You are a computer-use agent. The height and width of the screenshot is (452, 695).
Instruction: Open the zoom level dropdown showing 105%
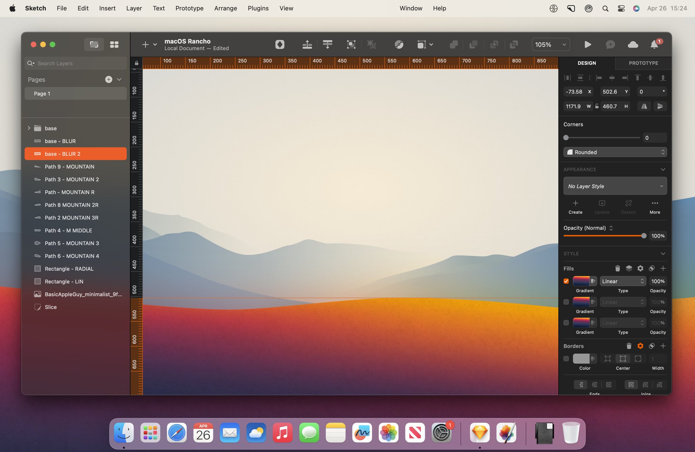click(x=550, y=44)
